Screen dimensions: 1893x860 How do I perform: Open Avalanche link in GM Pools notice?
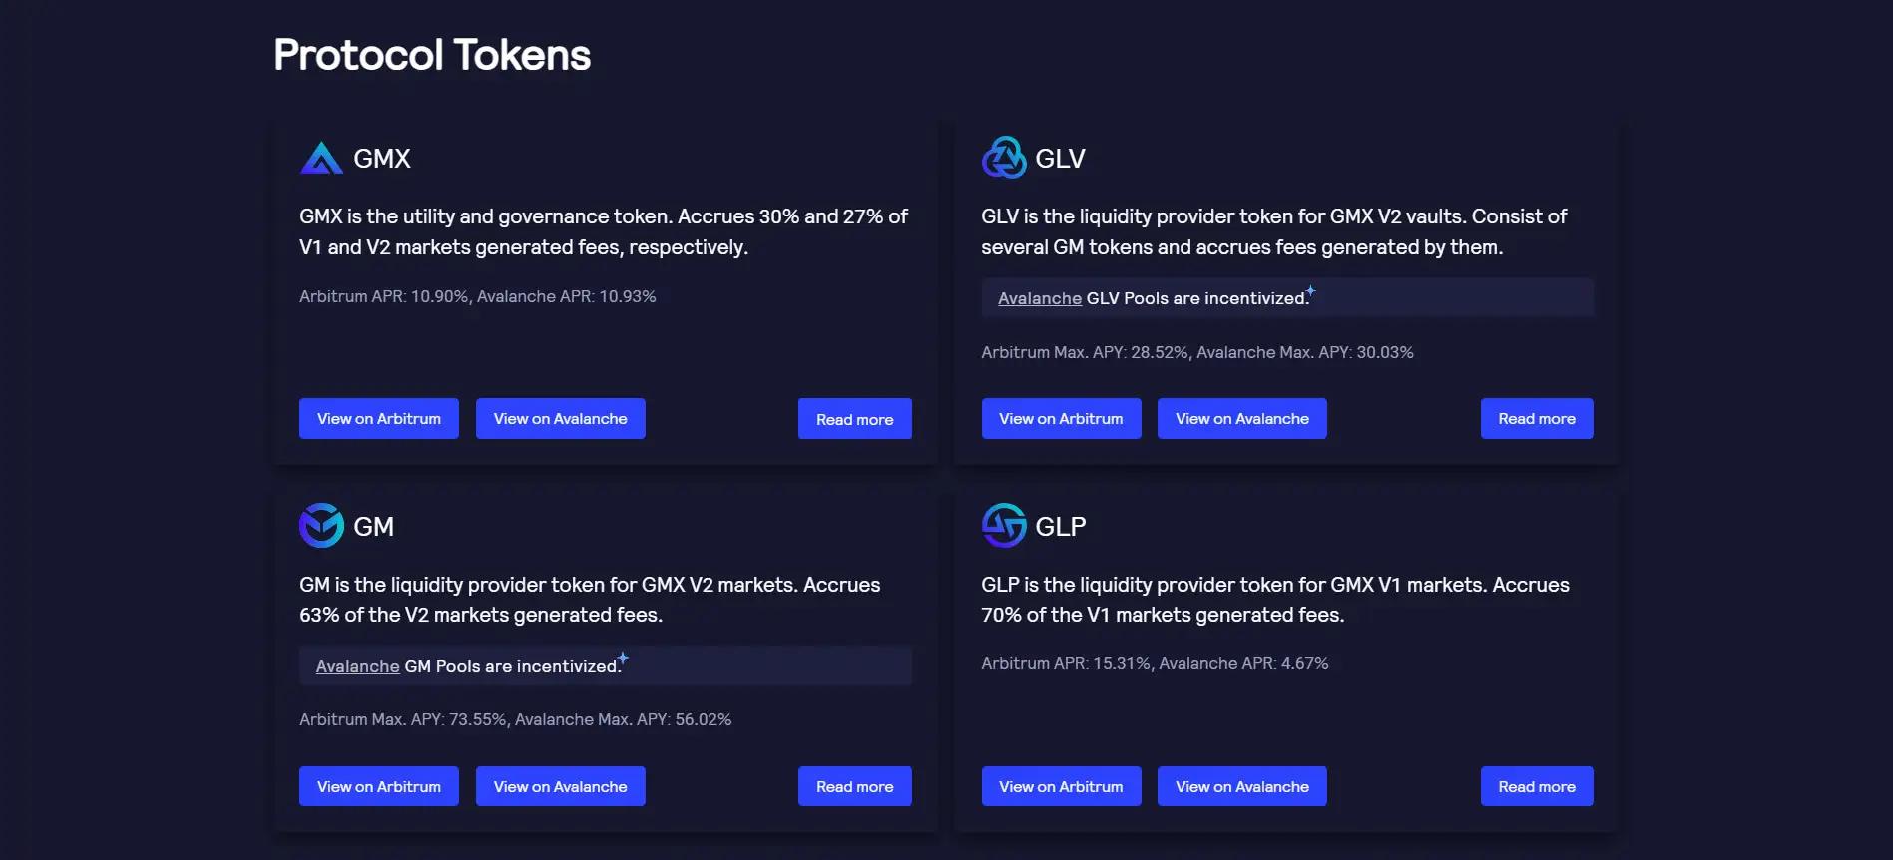point(357,666)
